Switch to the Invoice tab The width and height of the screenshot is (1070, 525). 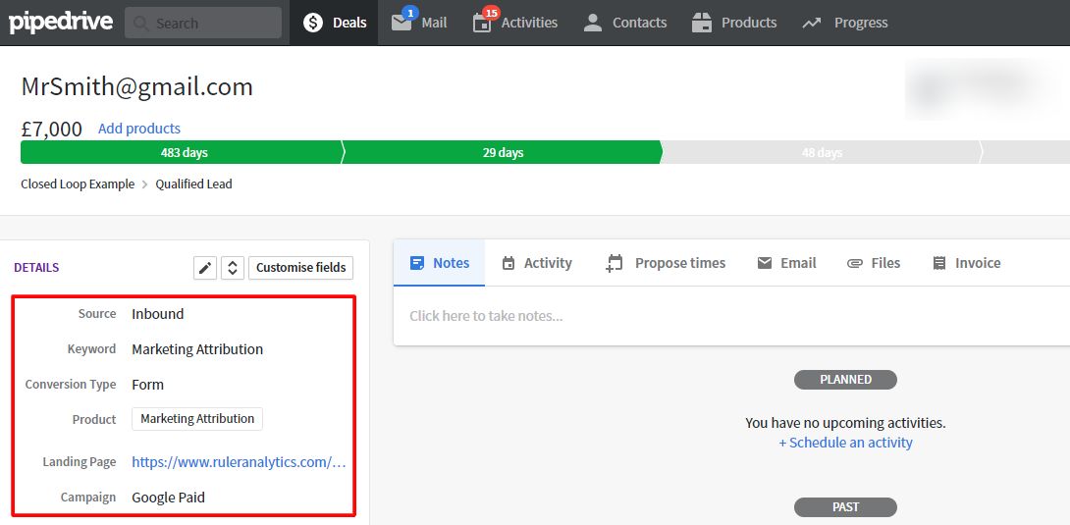pyautogui.click(x=966, y=263)
